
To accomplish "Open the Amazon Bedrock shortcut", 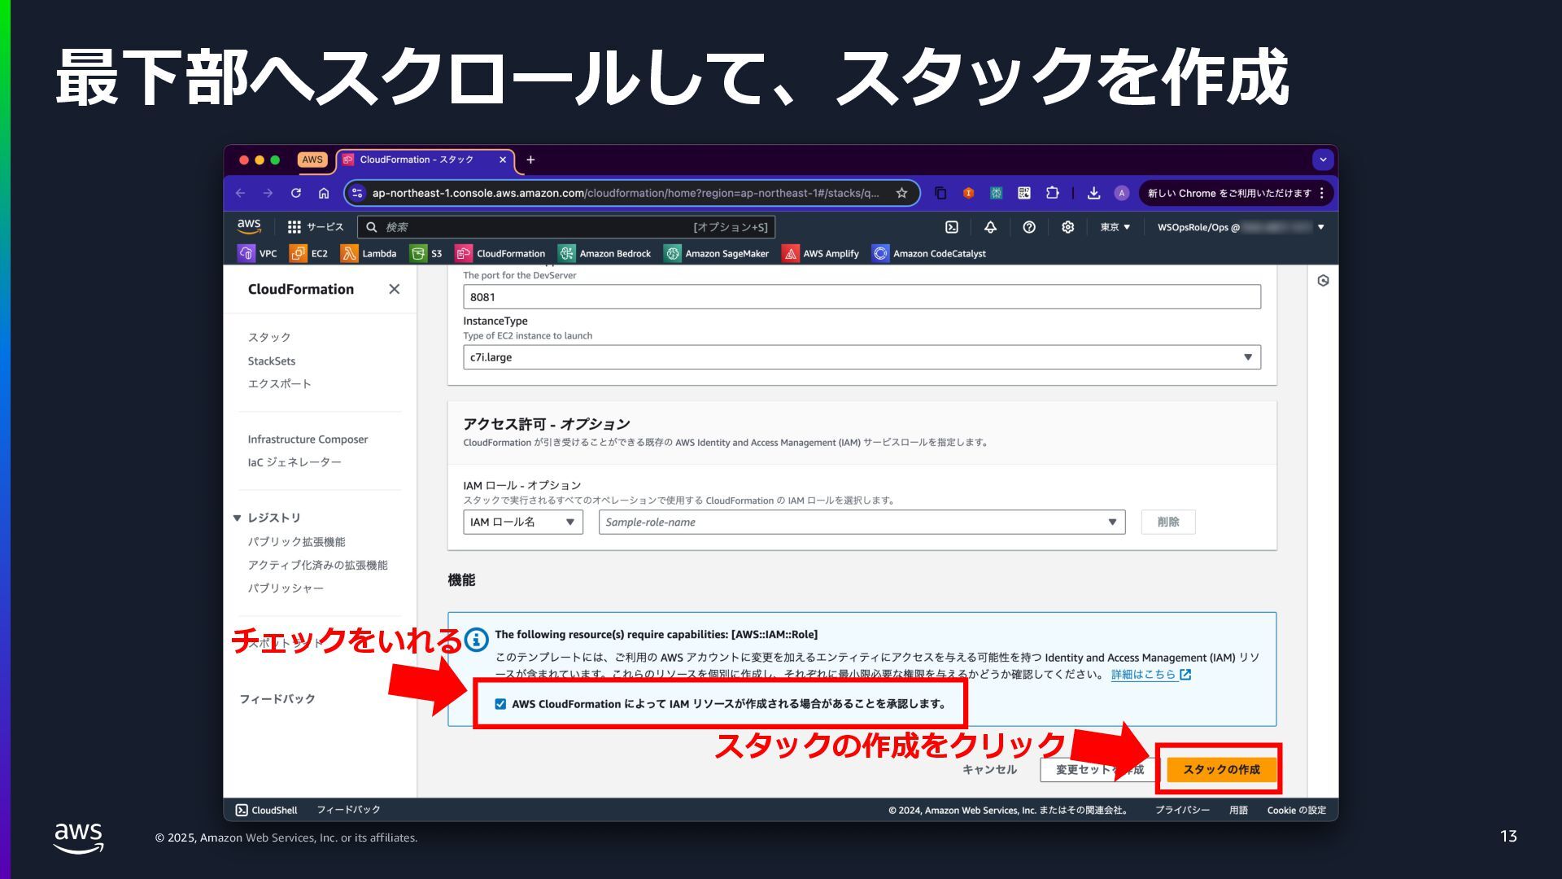I will coord(604,253).
